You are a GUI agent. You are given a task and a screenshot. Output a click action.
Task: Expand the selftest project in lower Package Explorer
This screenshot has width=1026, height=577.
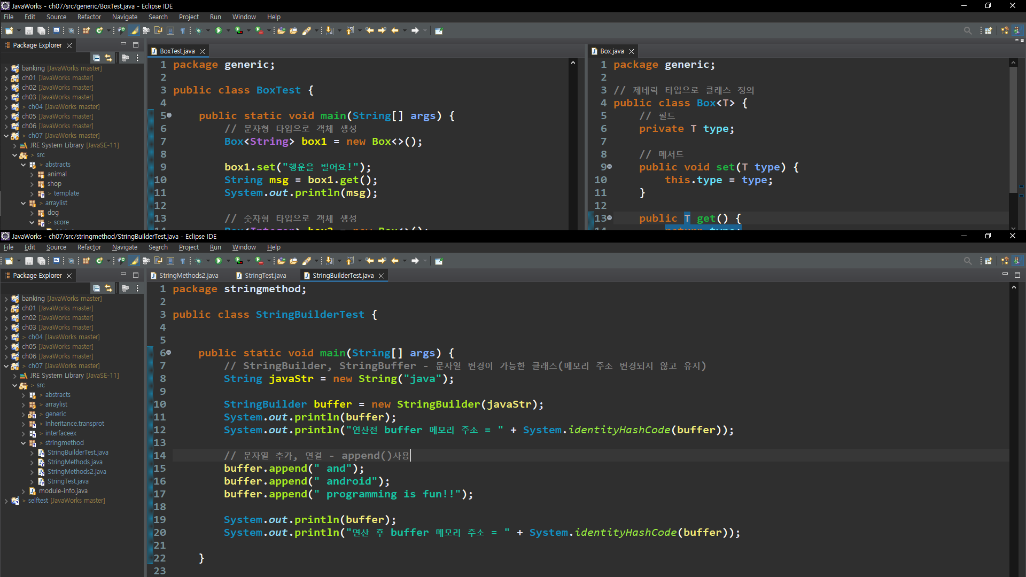6,501
